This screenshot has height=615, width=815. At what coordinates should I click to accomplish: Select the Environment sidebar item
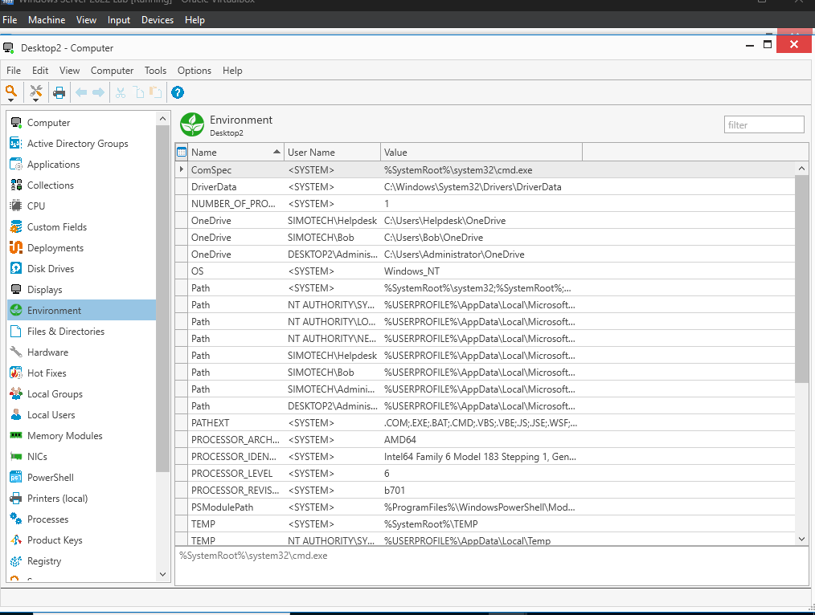coord(82,311)
